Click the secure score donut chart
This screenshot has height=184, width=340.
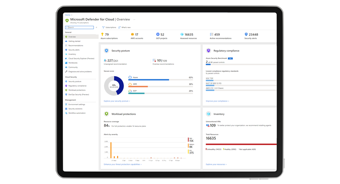coord(114,85)
